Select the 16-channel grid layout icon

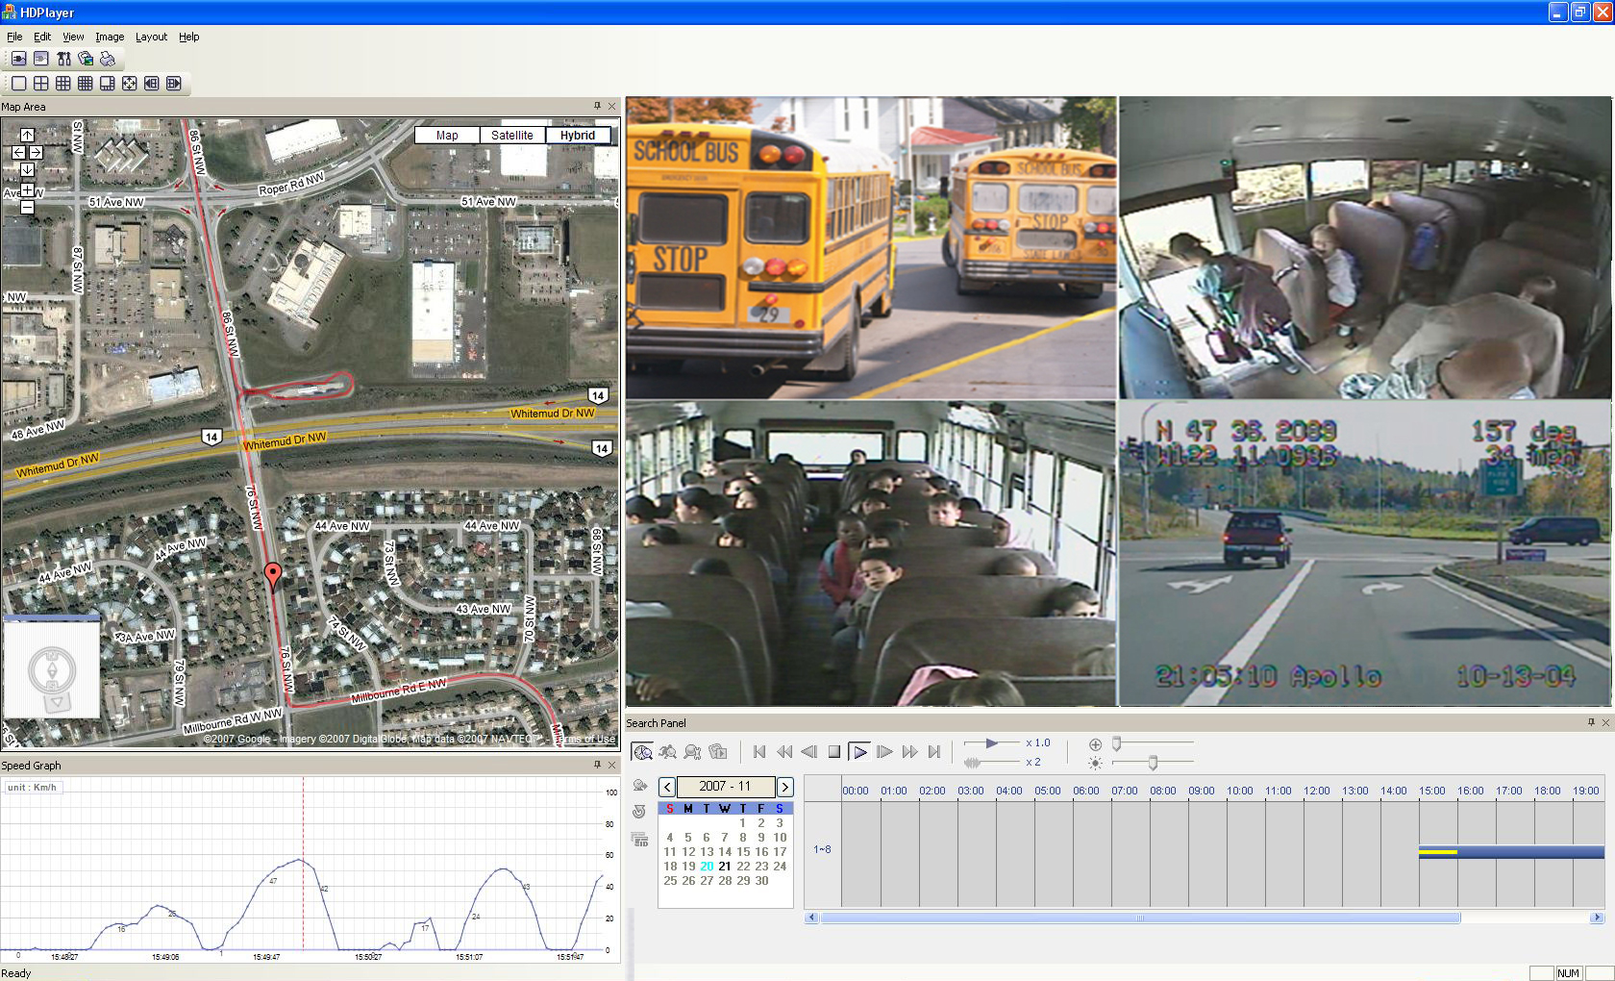[x=86, y=84]
